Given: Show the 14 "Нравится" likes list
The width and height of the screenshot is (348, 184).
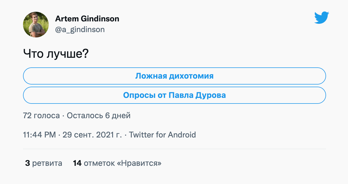Looking at the screenshot, I should (x=117, y=163).
